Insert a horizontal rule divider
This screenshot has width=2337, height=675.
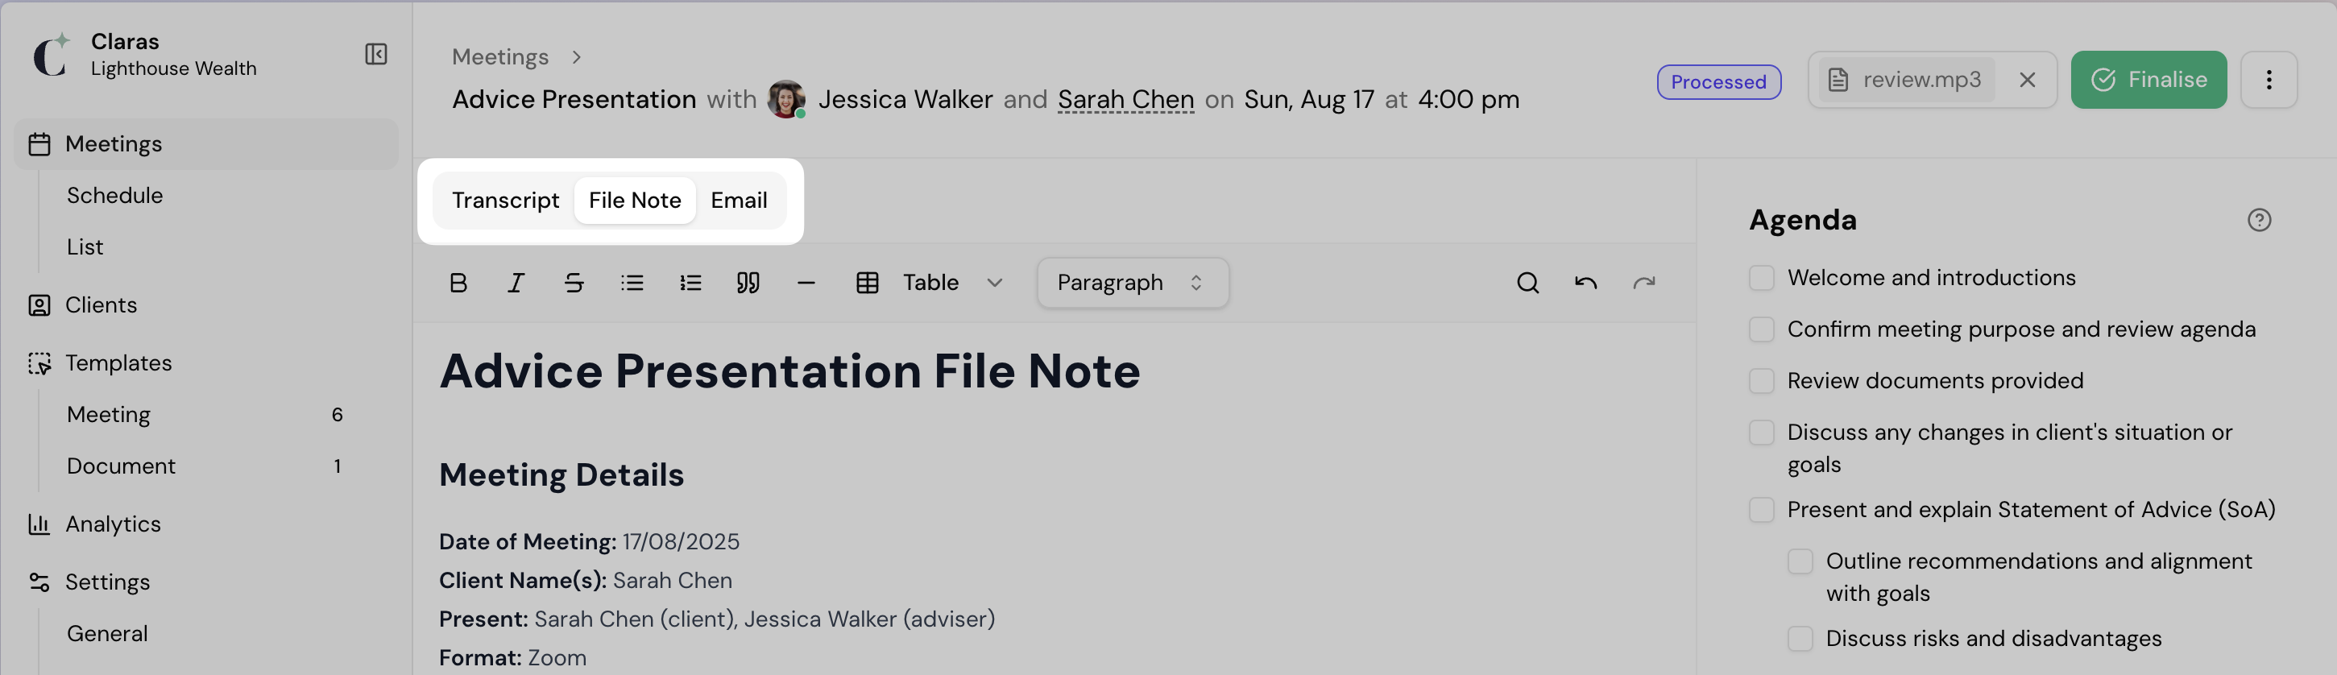[806, 283]
